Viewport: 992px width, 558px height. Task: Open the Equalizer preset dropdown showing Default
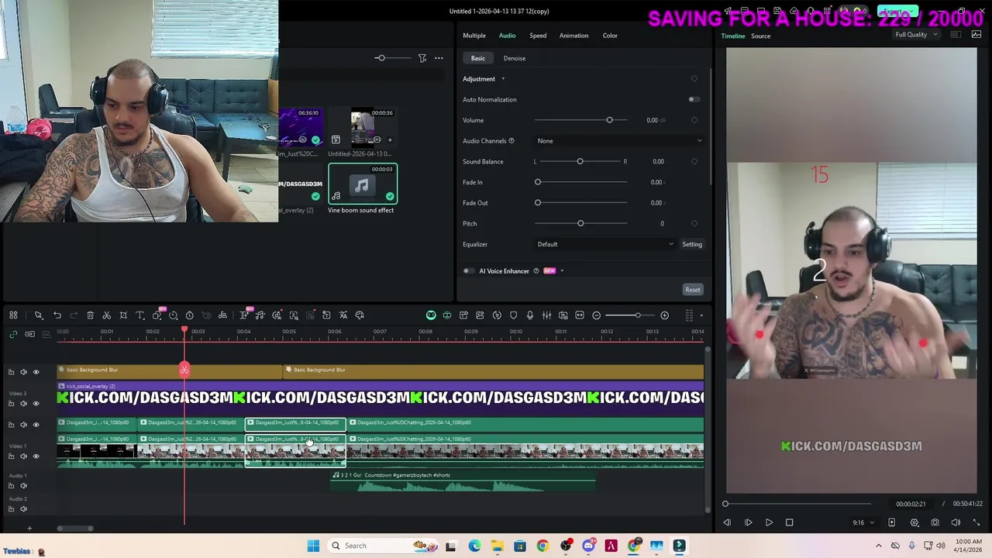click(605, 244)
